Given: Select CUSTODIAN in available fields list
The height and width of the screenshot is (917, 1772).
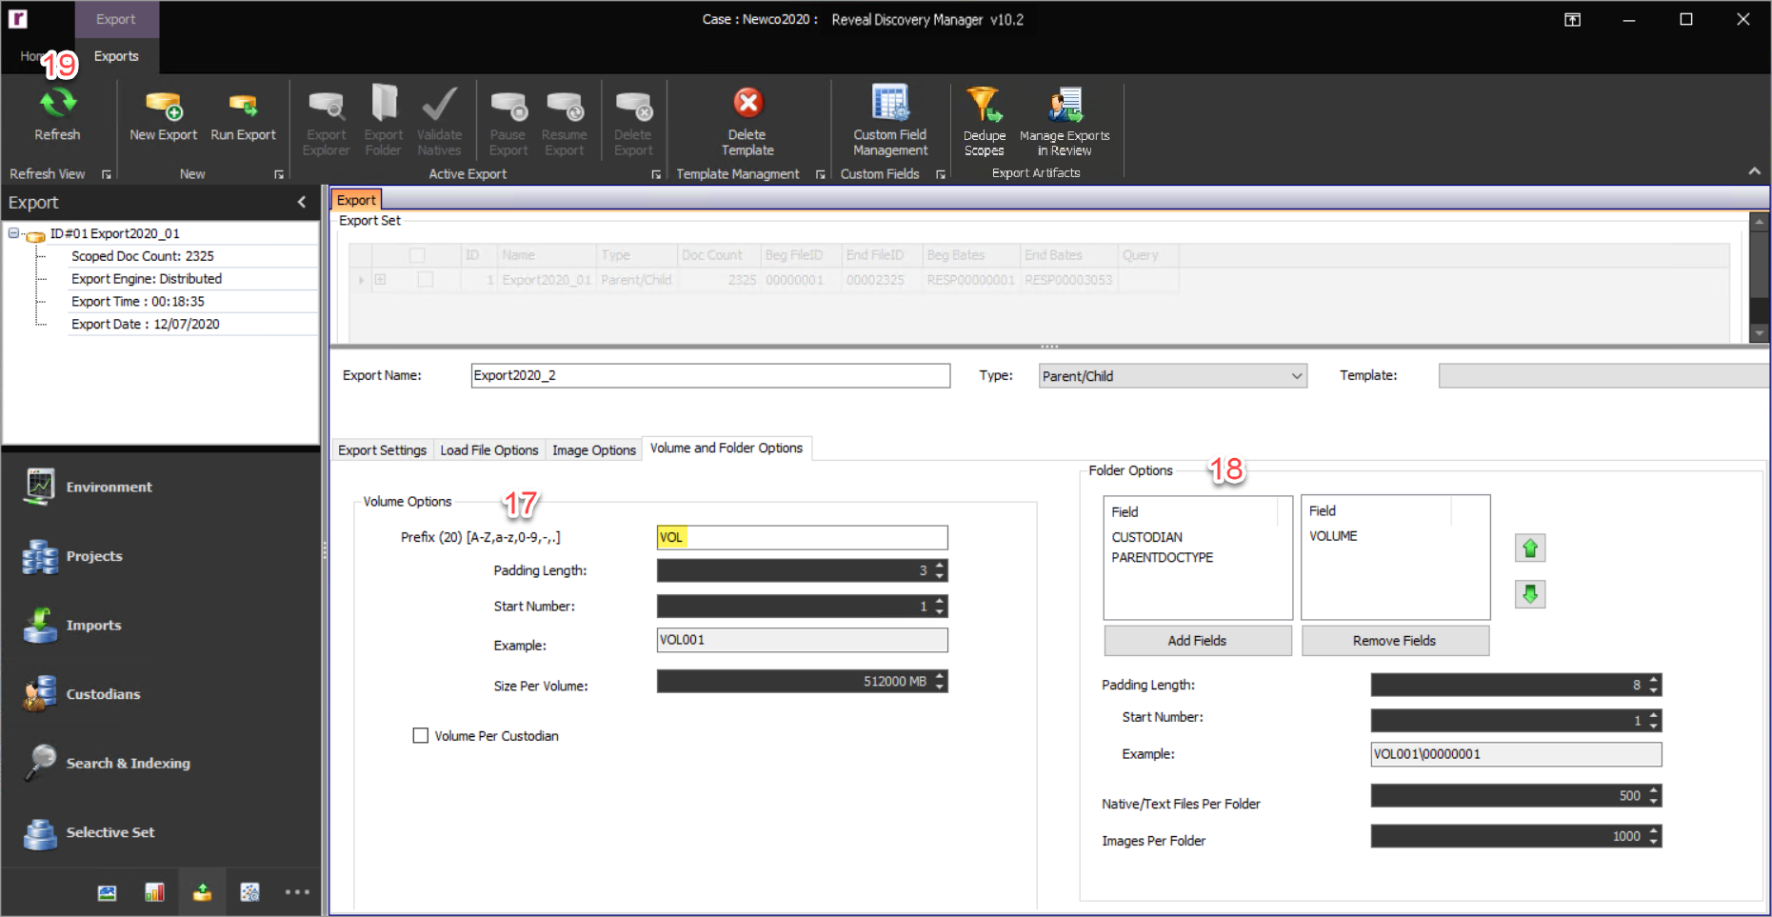Looking at the screenshot, I should coord(1146,537).
